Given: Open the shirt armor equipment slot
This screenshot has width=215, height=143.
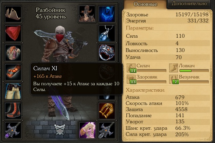Looking at the screenshot, I should (13, 53).
